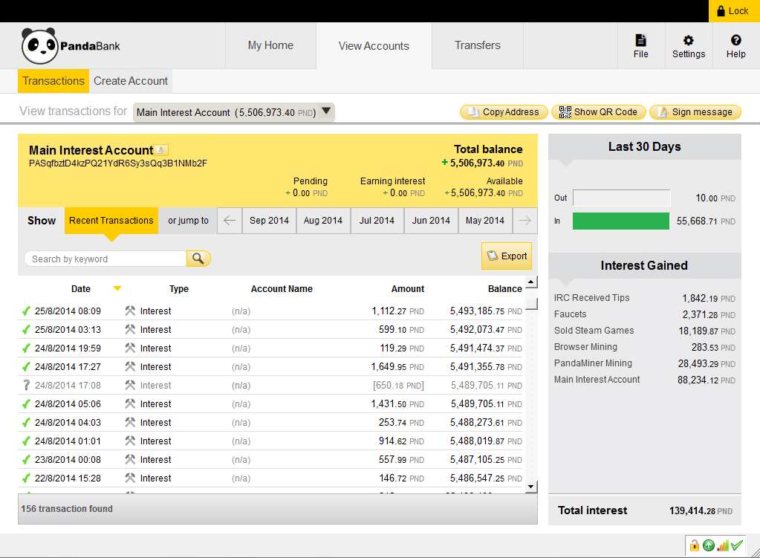Click the Search by keyword field
The width and height of the screenshot is (760, 558).
click(105, 259)
